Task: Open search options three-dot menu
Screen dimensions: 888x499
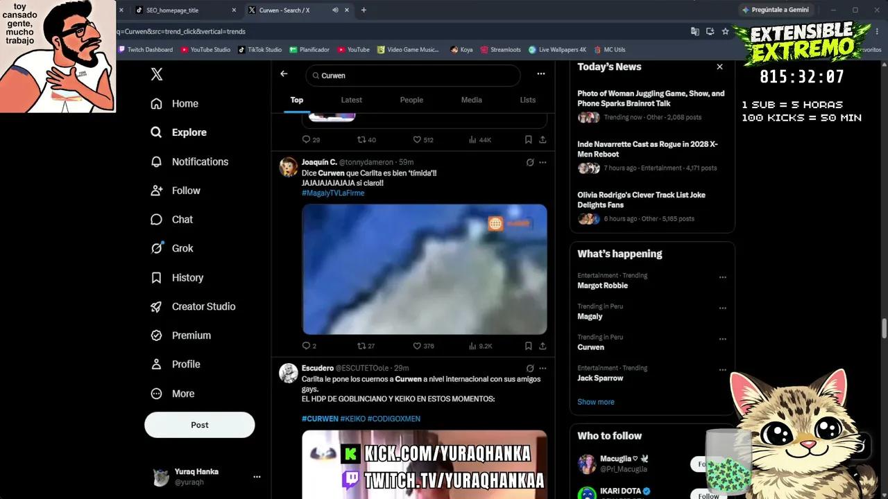Action: tap(541, 73)
